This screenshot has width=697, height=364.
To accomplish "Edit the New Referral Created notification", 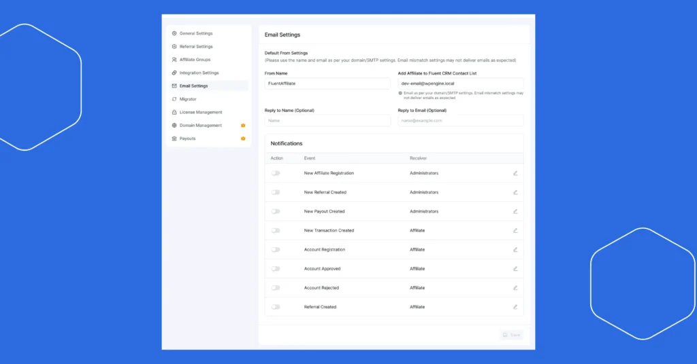I will click(515, 192).
